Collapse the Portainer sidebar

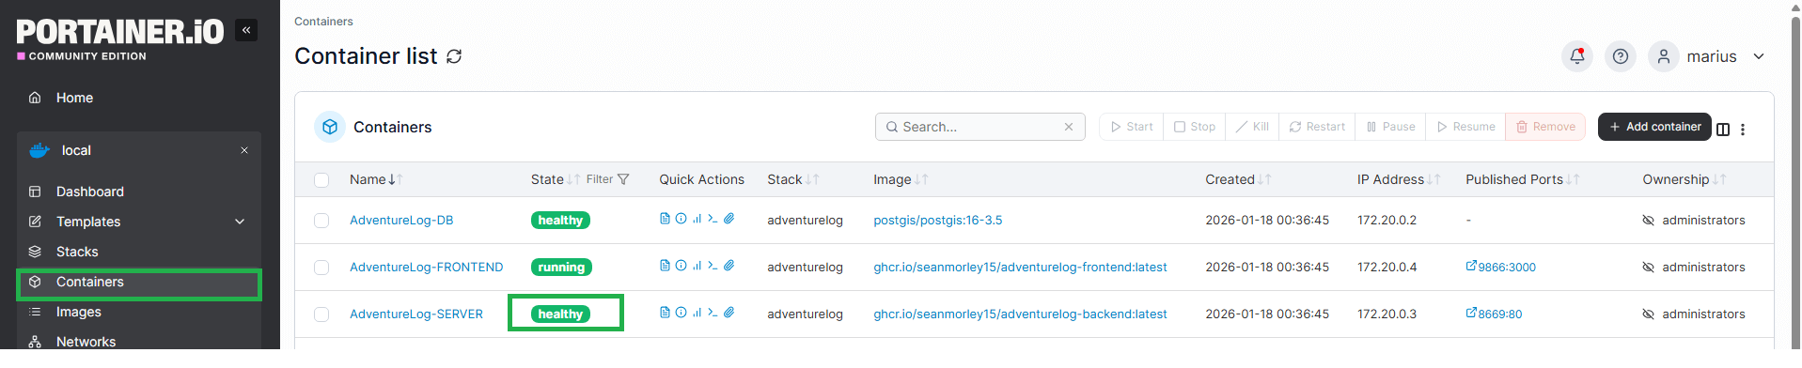[x=246, y=30]
